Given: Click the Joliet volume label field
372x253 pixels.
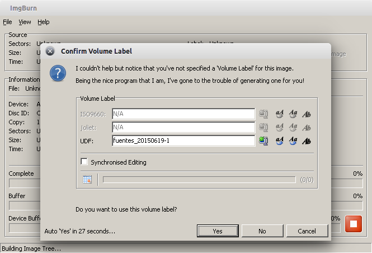Looking at the screenshot, I should [x=183, y=128].
